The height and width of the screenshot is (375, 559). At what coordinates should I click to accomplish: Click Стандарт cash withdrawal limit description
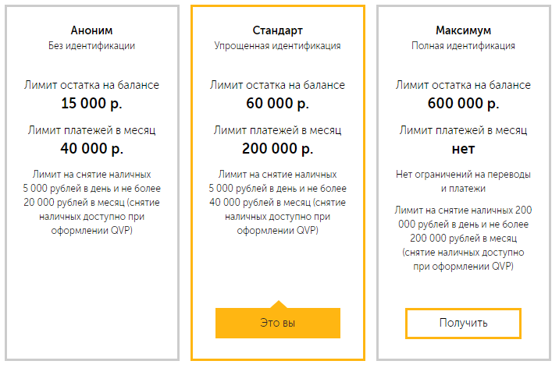tap(278, 202)
